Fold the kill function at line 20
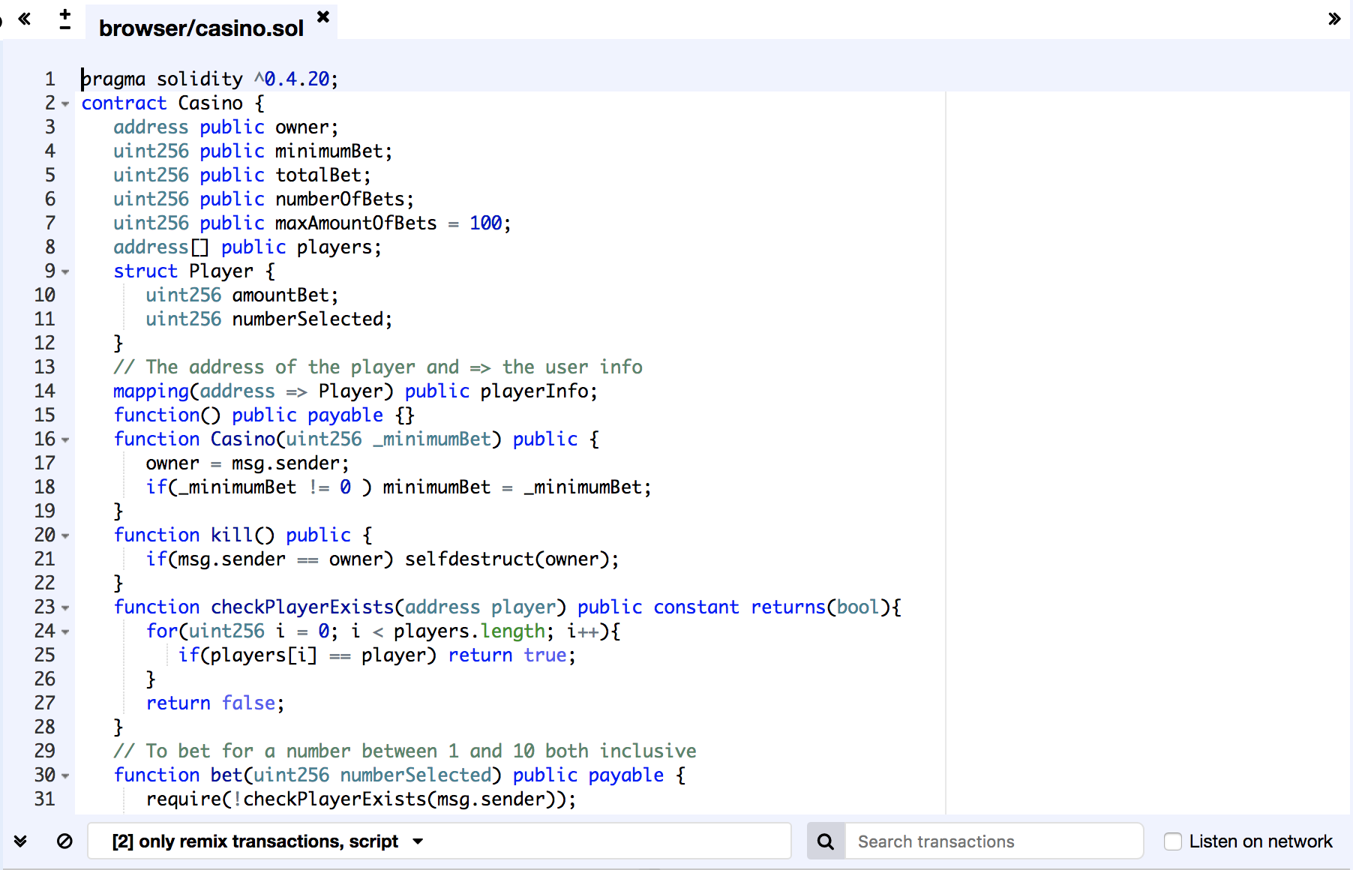The image size is (1353, 870). [x=65, y=536]
